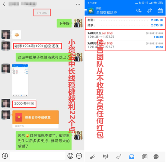Tap the sort arrows icon
Viewport: 166px width, 162px height.
point(149,11)
